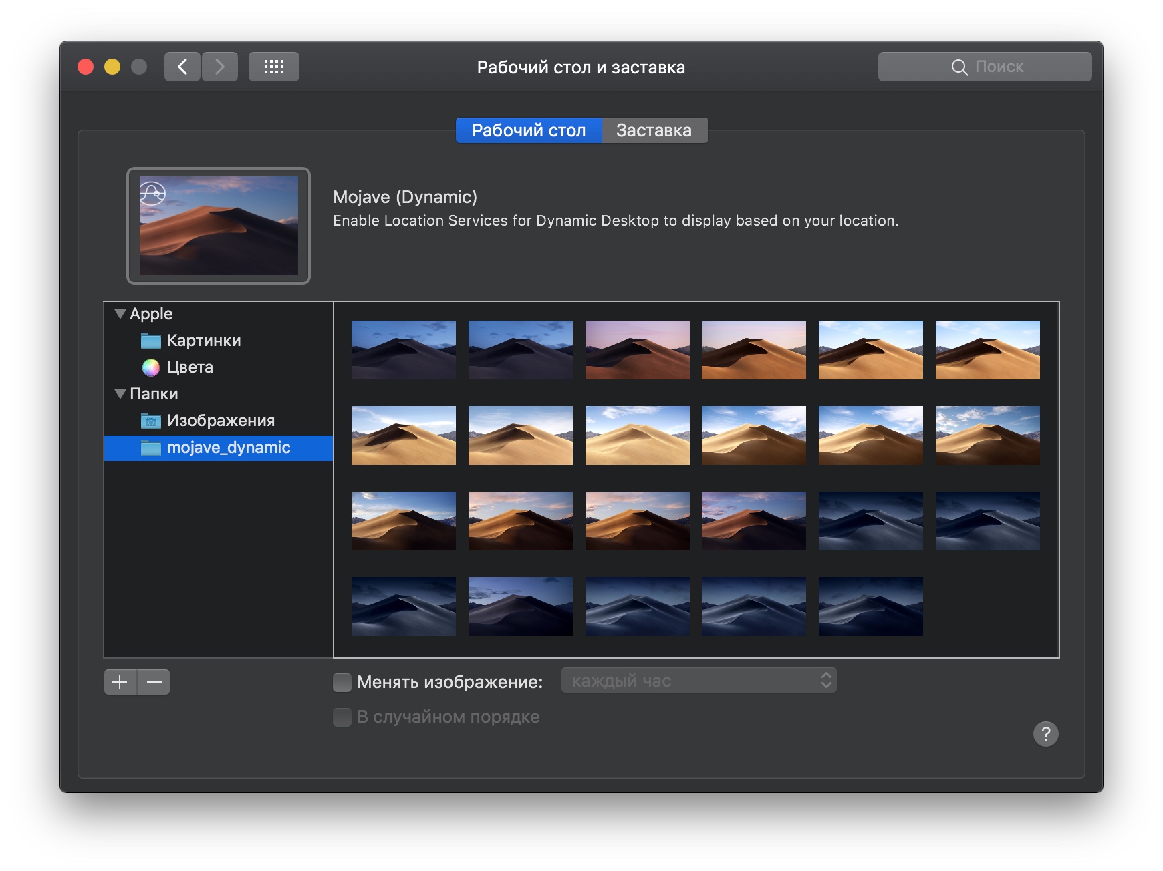1163x871 pixels.
Task: Click the current Mojave wallpaper preview
Action: tap(219, 226)
